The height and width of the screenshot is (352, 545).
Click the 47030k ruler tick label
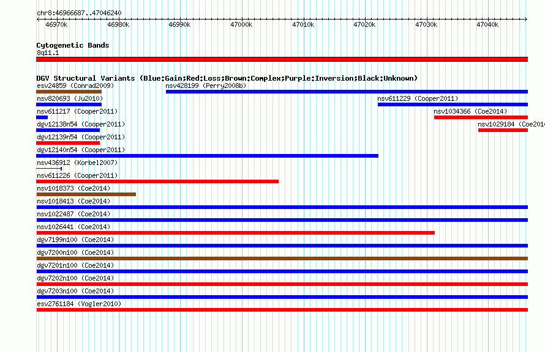point(426,24)
